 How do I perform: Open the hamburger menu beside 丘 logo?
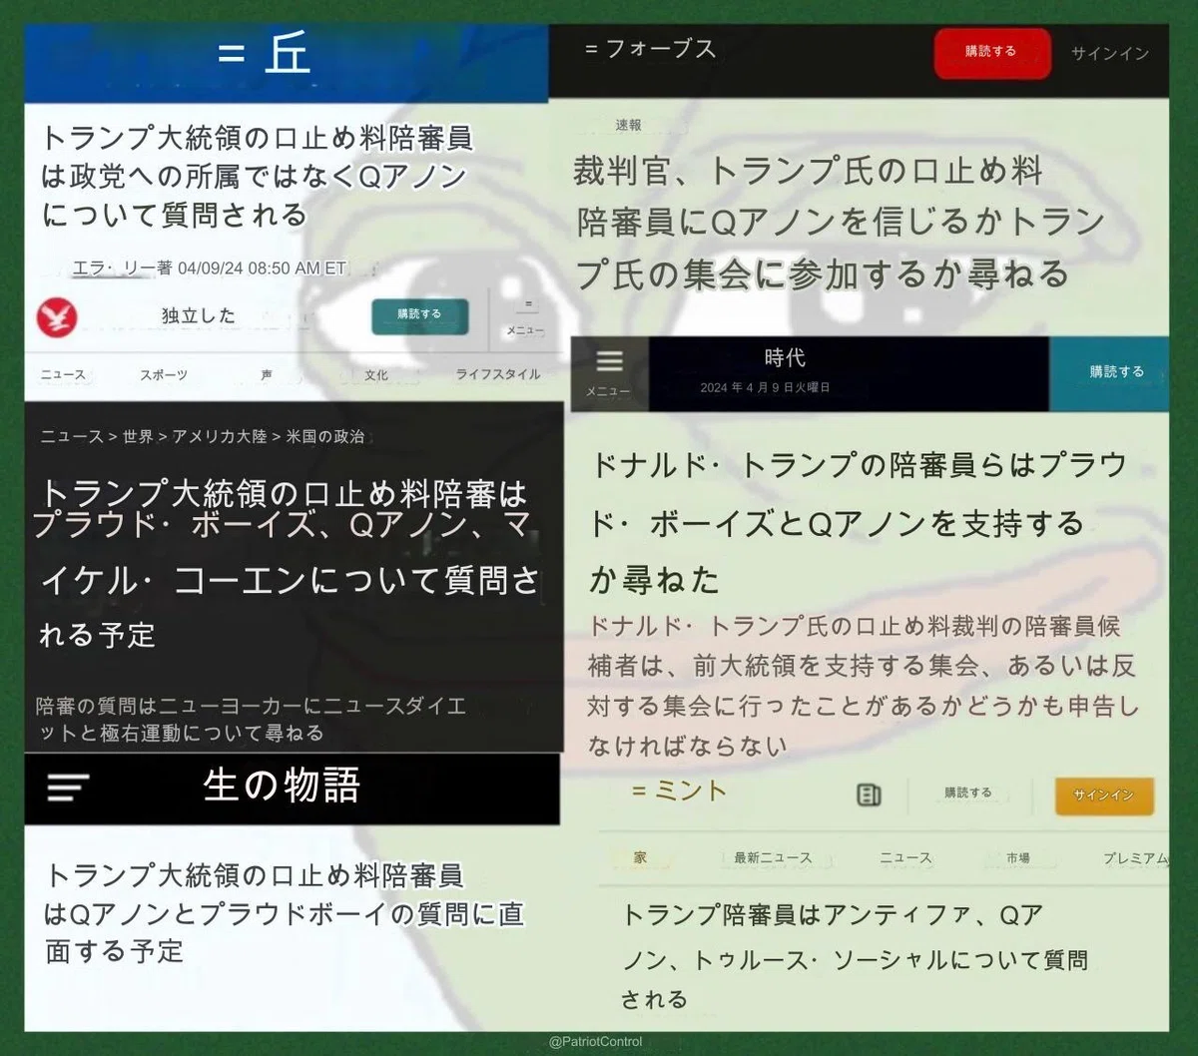[x=231, y=55]
